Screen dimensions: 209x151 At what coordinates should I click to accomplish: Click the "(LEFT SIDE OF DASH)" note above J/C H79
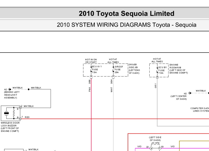(x=155, y=139)
